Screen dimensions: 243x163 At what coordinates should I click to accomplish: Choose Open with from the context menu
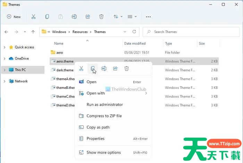point(114,93)
